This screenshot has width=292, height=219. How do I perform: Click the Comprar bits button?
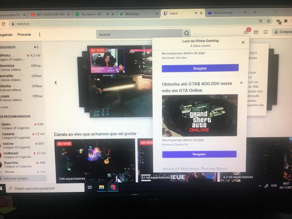click(283, 32)
